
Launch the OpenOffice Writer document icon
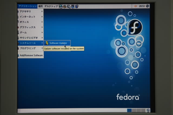[x=69, y=6]
